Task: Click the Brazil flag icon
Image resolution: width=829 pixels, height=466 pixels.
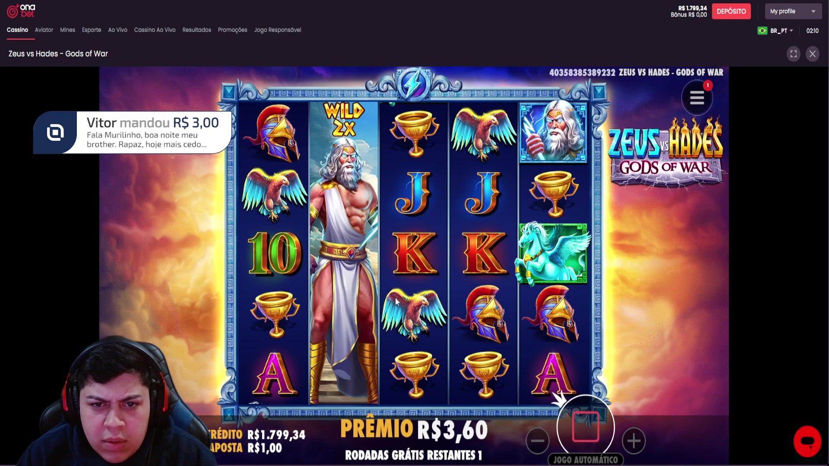Action: (763, 31)
